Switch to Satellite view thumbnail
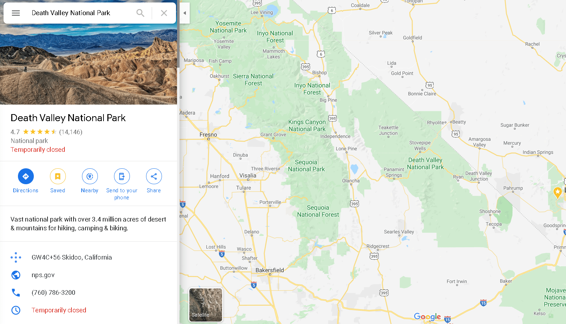 (206, 305)
